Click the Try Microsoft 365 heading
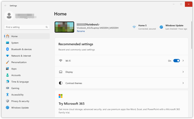The image size is (194, 119). (72, 104)
